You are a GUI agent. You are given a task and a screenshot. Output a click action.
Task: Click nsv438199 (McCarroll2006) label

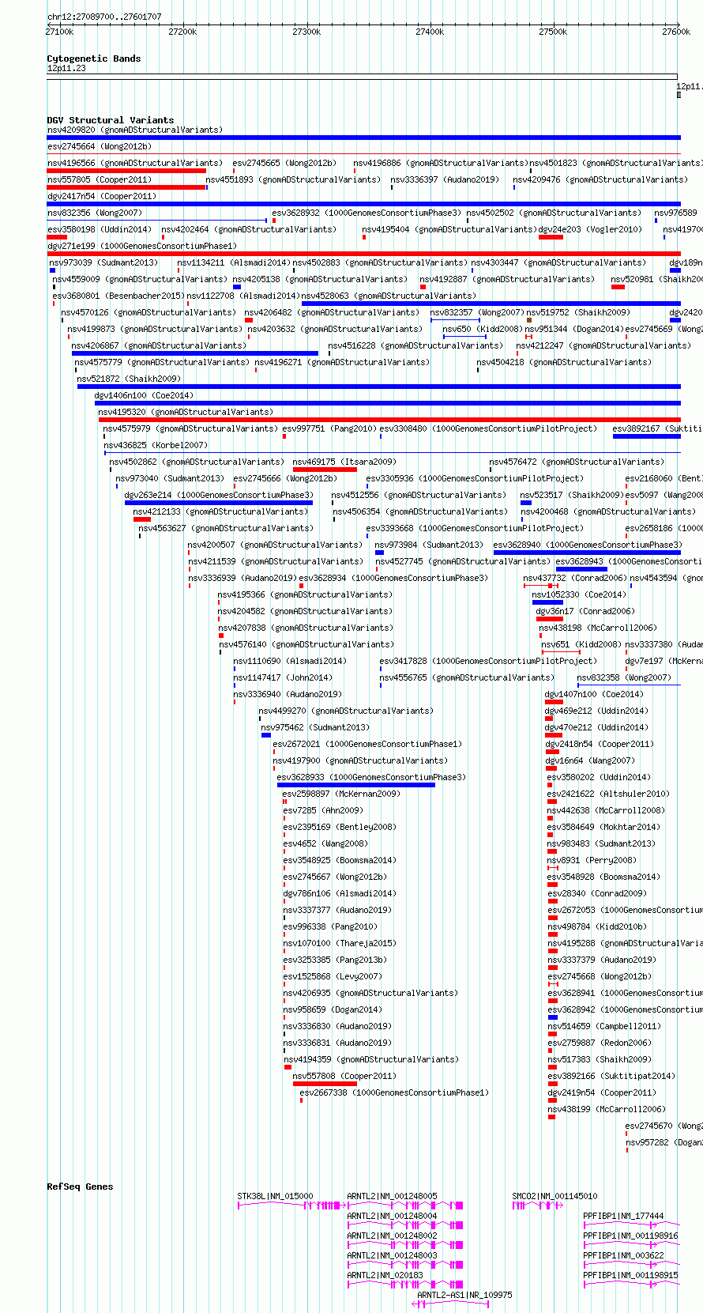tap(606, 1109)
